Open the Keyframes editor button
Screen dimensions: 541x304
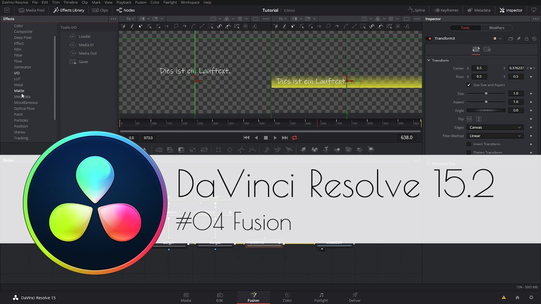446,10
